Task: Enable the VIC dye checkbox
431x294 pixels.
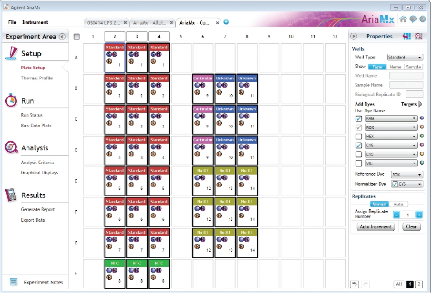Action: (359, 163)
